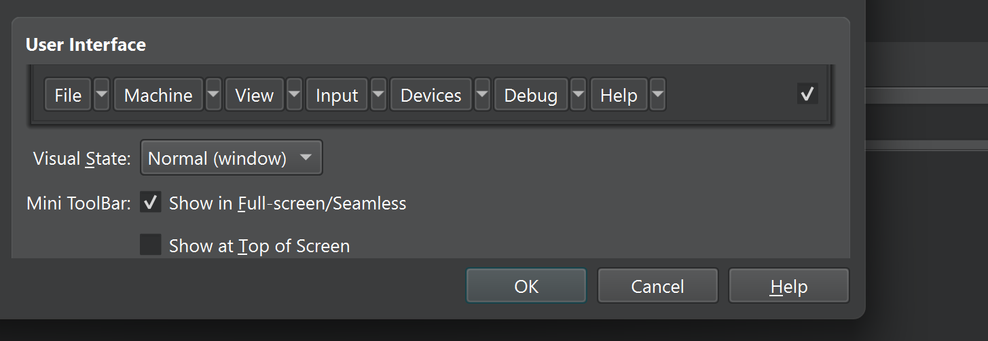The width and height of the screenshot is (988, 341).
Task: Enable Show at Top of Screen
Action: tap(151, 245)
